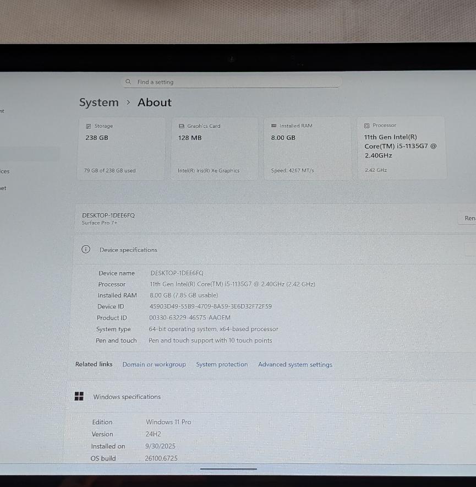Open Advanced system settings link
The height and width of the screenshot is (487, 476).
(295, 365)
